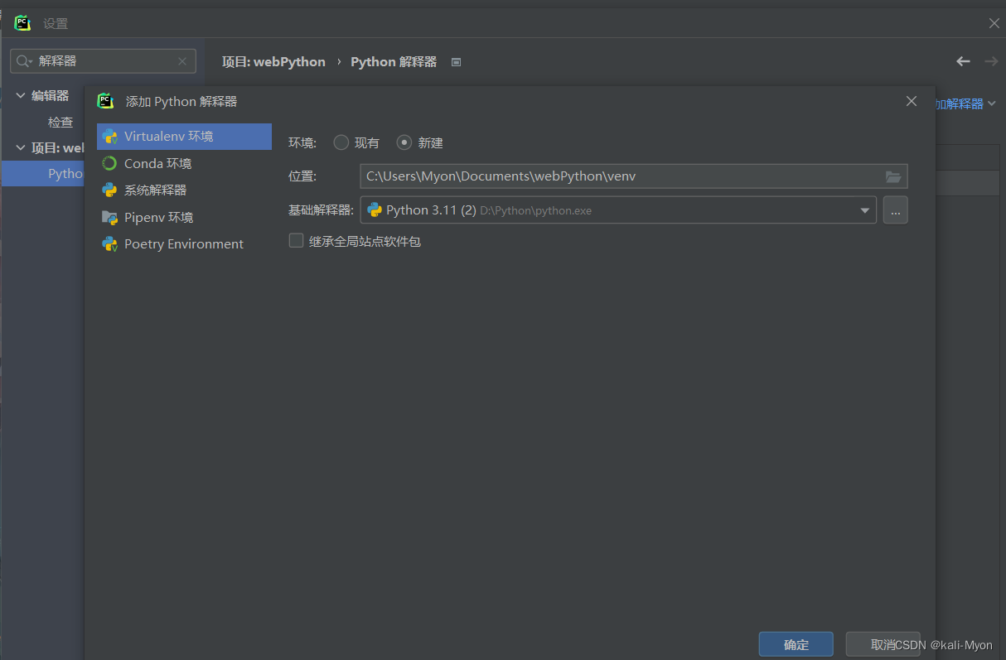Click the small icon next to Python 解释器 breadcrumb

click(456, 62)
